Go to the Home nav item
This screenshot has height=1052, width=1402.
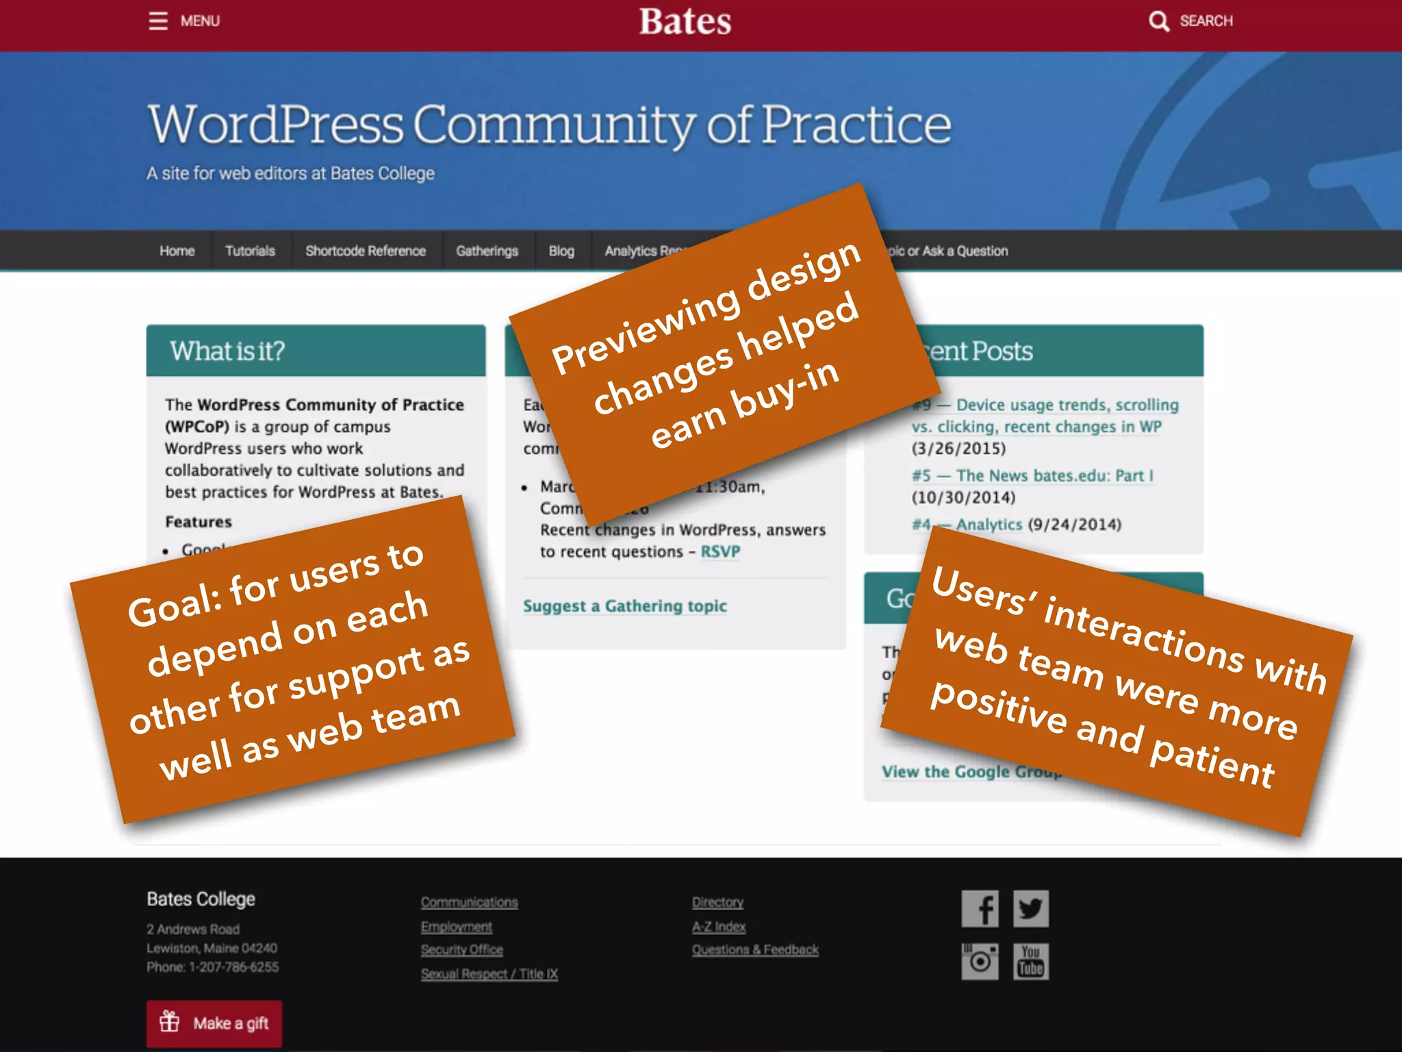(177, 251)
